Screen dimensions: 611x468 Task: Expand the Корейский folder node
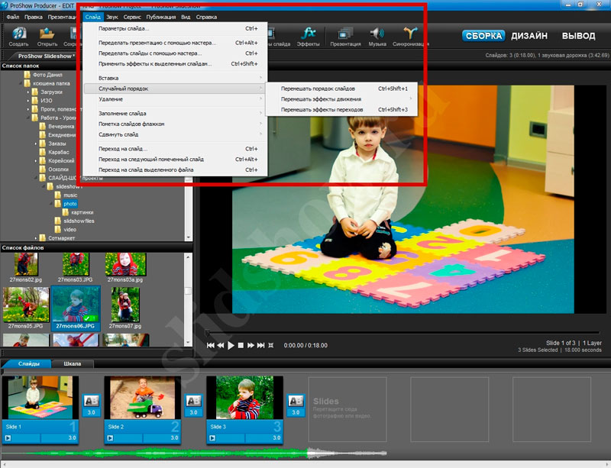36,160
